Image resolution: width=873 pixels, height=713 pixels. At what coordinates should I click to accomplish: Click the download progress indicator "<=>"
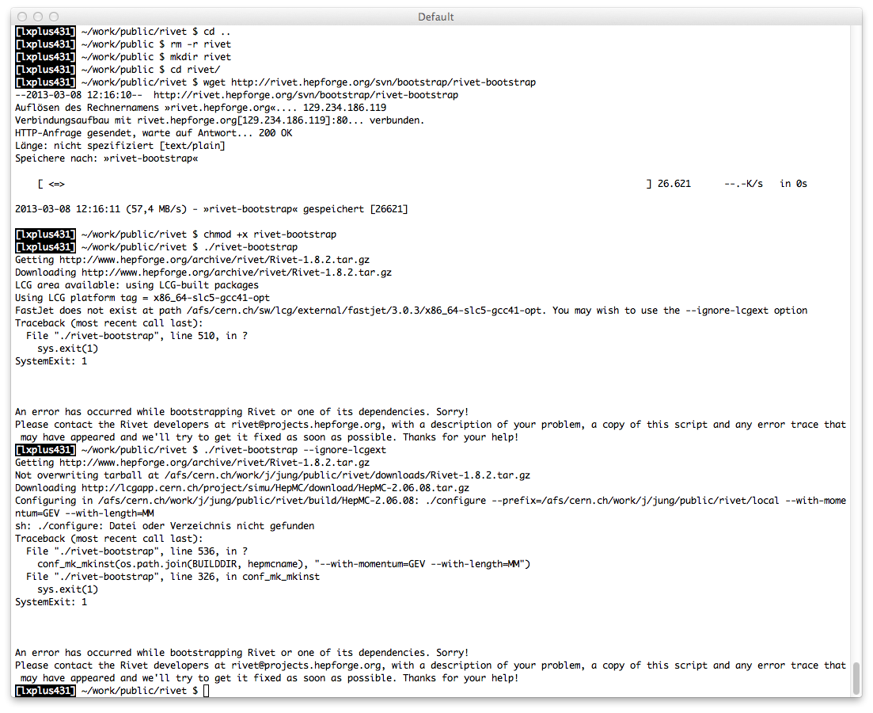pos(56,184)
